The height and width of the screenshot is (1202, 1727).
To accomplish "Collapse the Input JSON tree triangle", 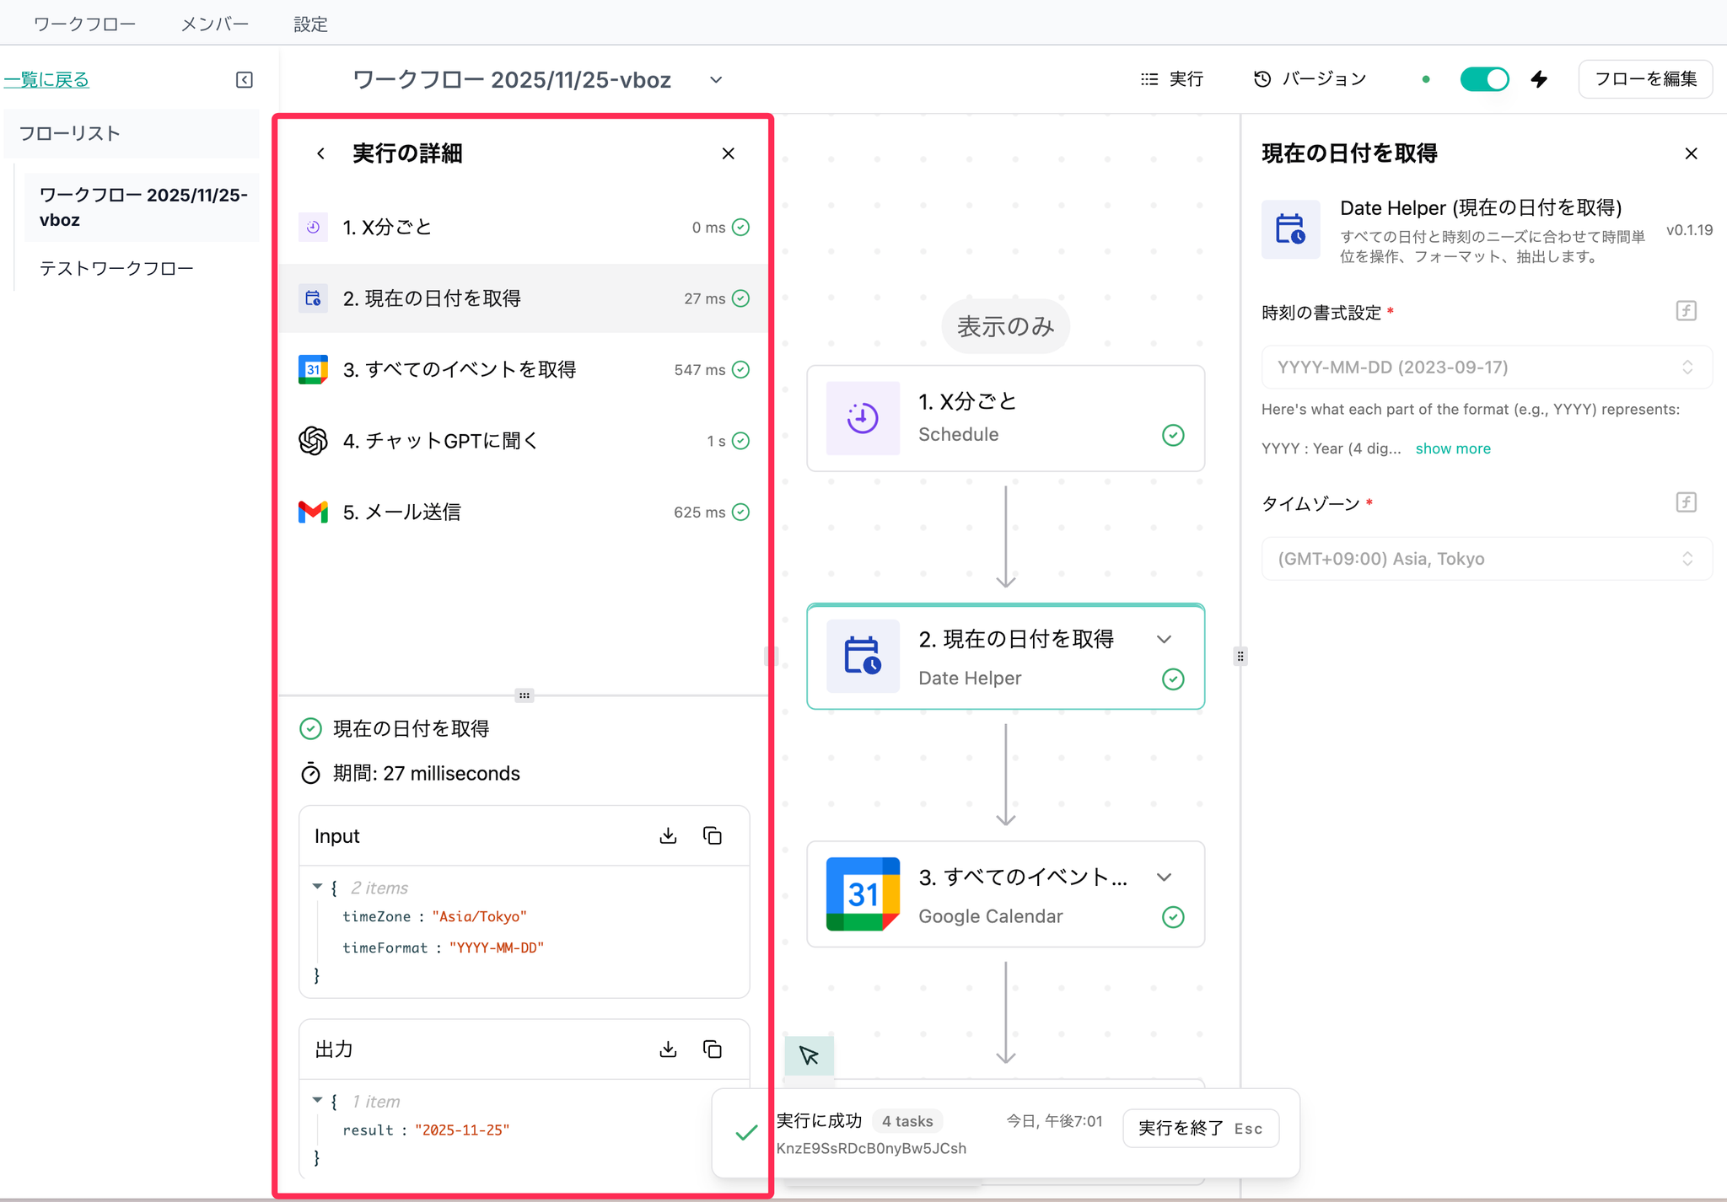I will (x=317, y=887).
